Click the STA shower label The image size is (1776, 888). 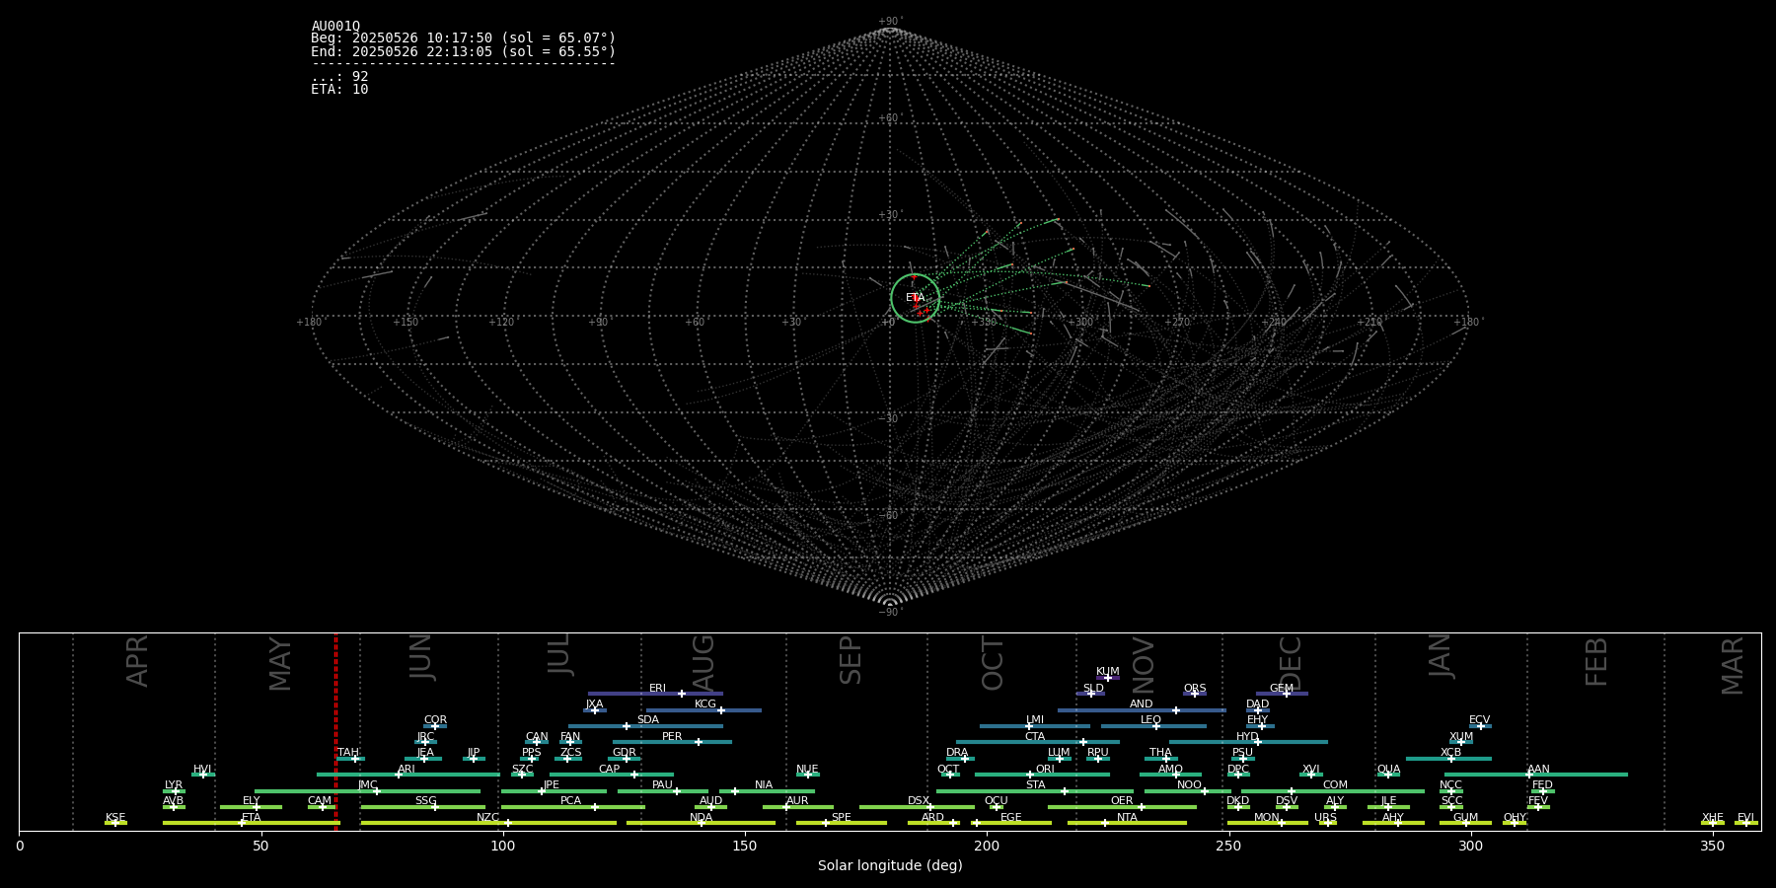pos(1035,785)
